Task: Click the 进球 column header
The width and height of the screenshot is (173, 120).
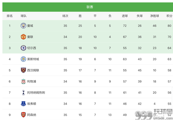Action: 125,16
